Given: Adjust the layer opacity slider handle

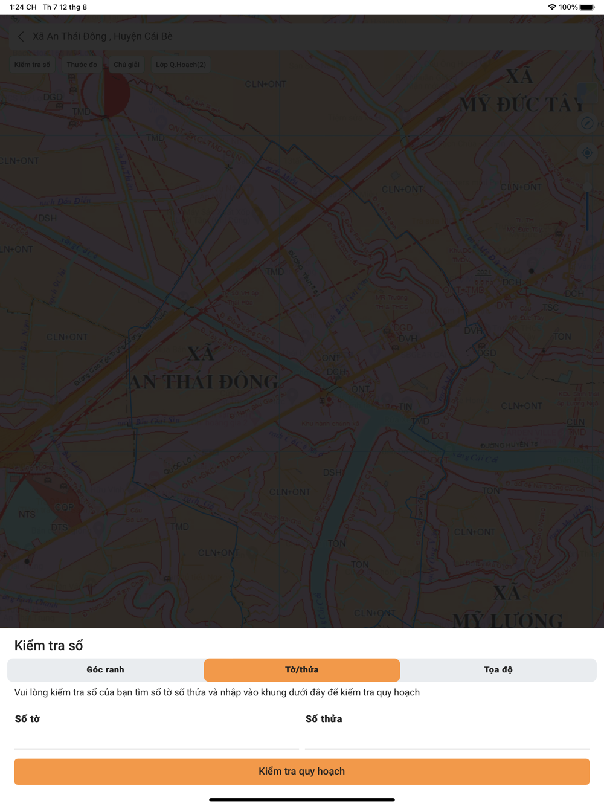Looking at the screenshot, I should pos(587,189).
